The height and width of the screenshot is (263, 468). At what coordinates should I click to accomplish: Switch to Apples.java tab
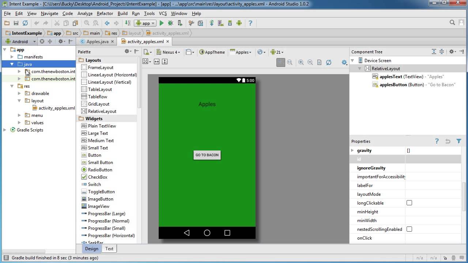tap(97, 42)
